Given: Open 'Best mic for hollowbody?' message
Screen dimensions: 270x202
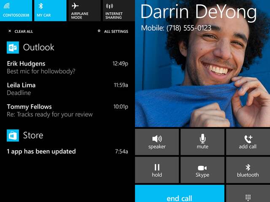Looking at the screenshot, I should point(41,71).
